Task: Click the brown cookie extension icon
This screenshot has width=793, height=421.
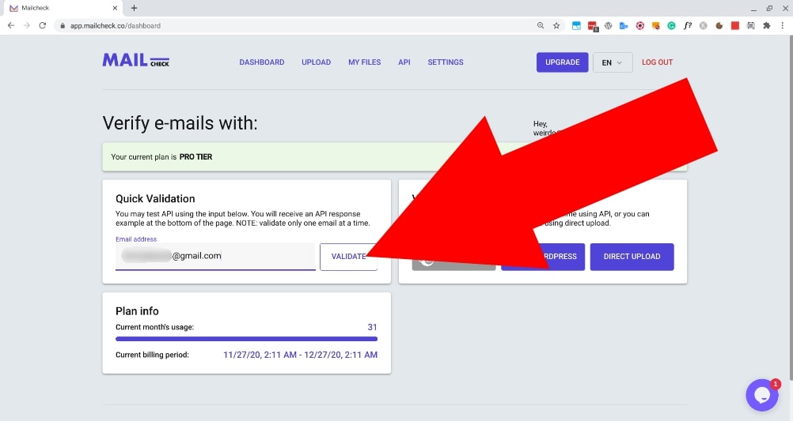Action: pyautogui.click(x=719, y=26)
